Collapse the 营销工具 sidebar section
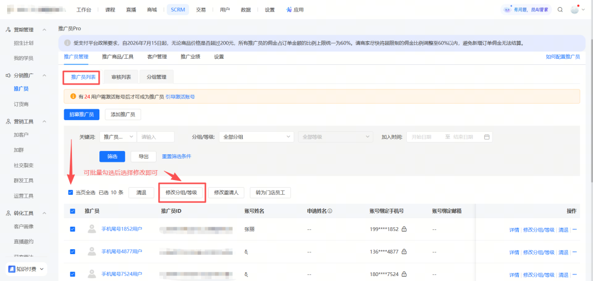The height and width of the screenshot is (281, 593). [x=44, y=121]
